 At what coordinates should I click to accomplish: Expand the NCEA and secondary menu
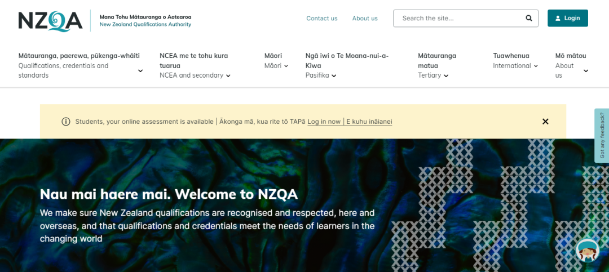(x=228, y=76)
